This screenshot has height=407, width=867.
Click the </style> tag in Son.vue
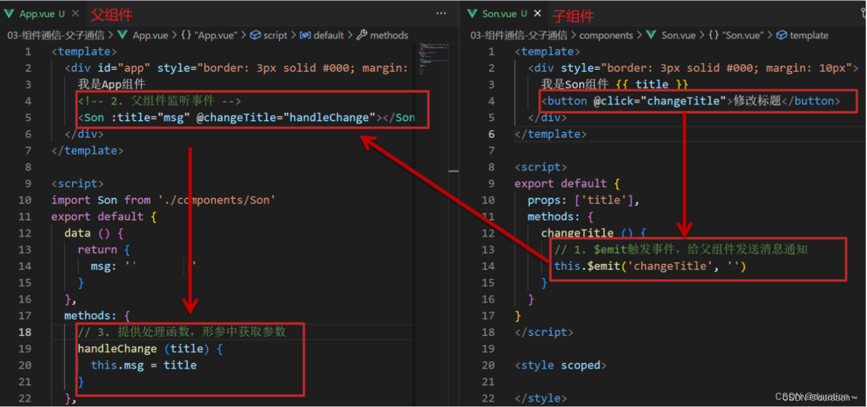(x=541, y=398)
